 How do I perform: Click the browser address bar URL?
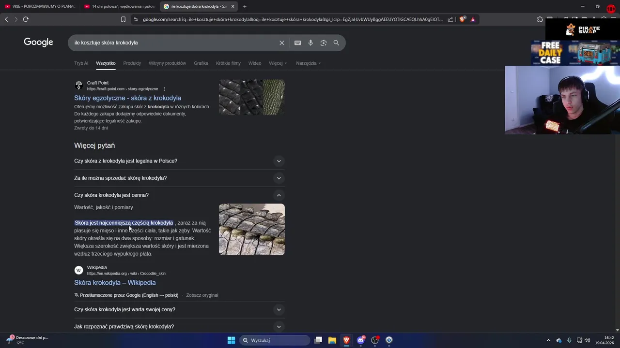(293, 19)
